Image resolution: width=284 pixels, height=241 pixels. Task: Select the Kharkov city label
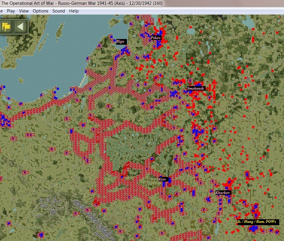pyautogui.click(x=223, y=193)
